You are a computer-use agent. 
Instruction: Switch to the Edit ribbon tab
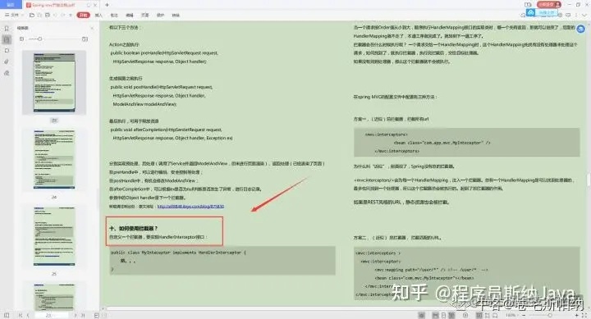coord(130,15)
